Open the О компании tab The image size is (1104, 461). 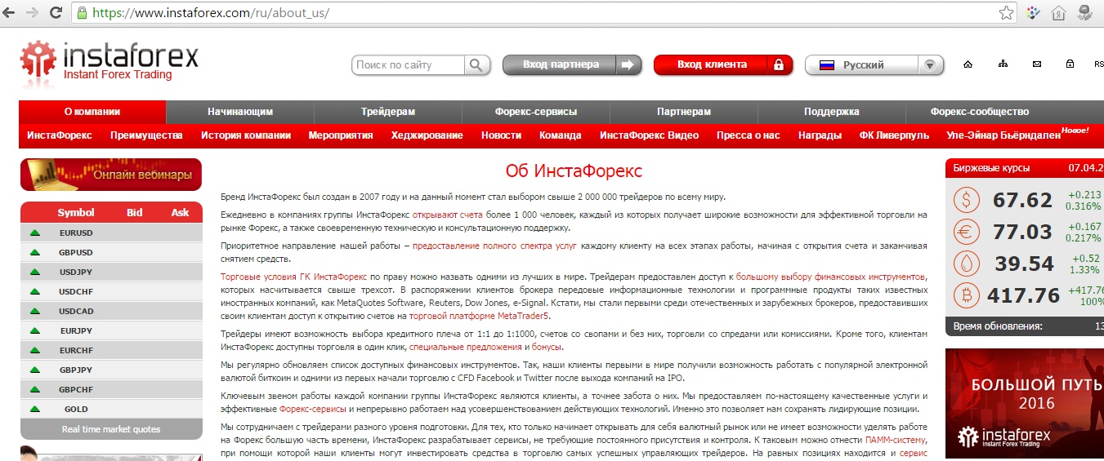pos(92,112)
